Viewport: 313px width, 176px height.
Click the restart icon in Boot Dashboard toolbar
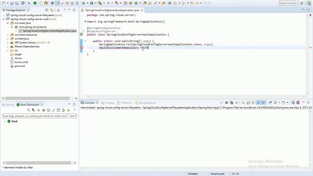pos(28,110)
